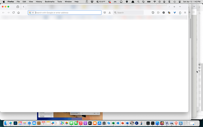This screenshot has height=127, width=203.
Task: Open Music app from the Dock
Action: tap(81, 123)
